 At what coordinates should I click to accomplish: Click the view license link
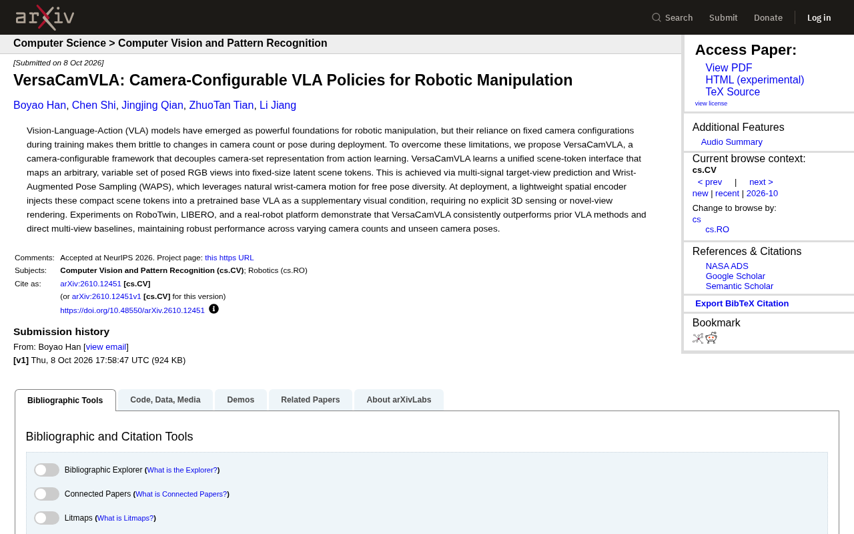pyautogui.click(x=711, y=103)
